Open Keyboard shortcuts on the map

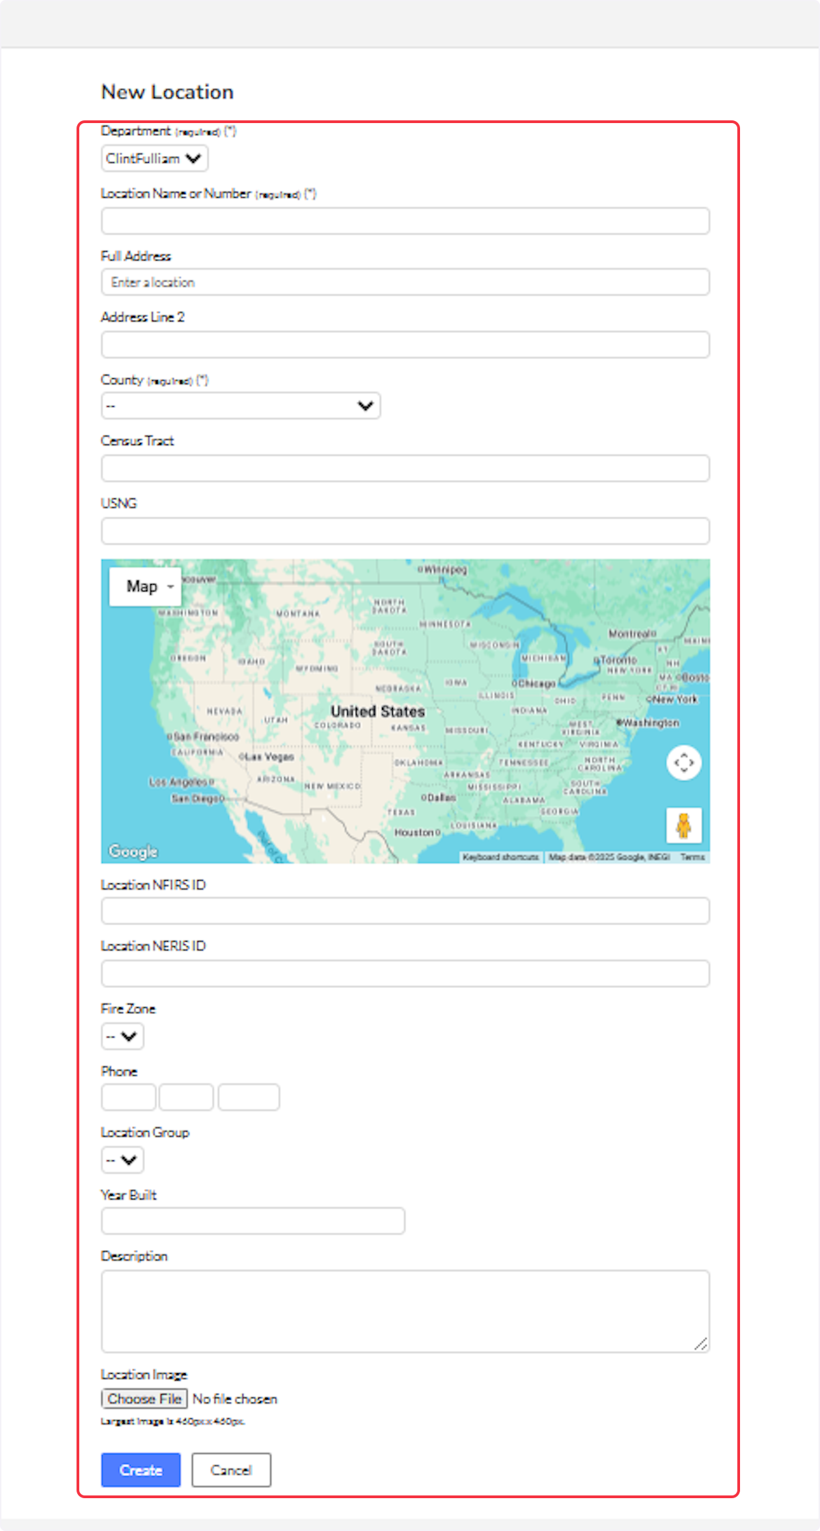pyautogui.click(x=501, y=857)
